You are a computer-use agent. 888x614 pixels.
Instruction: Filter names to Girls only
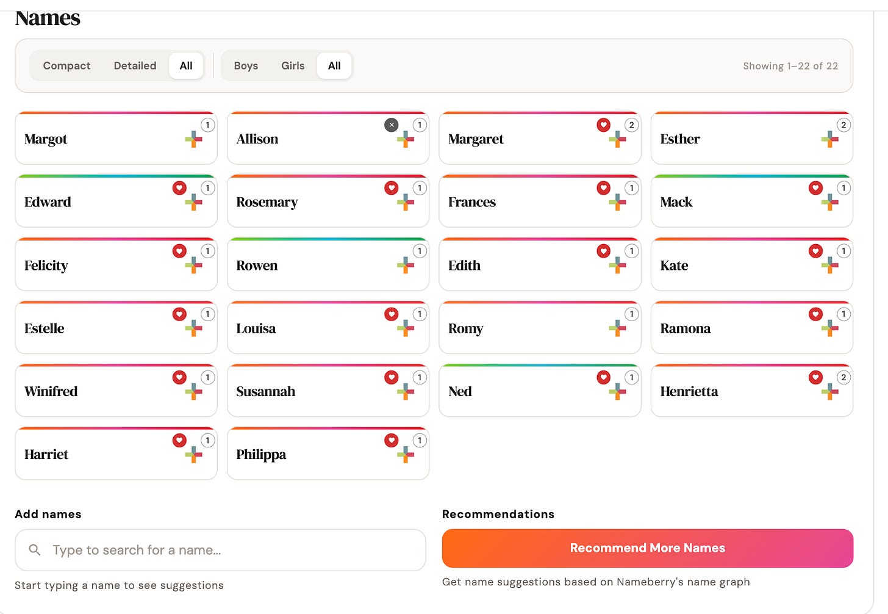[293, 66]
